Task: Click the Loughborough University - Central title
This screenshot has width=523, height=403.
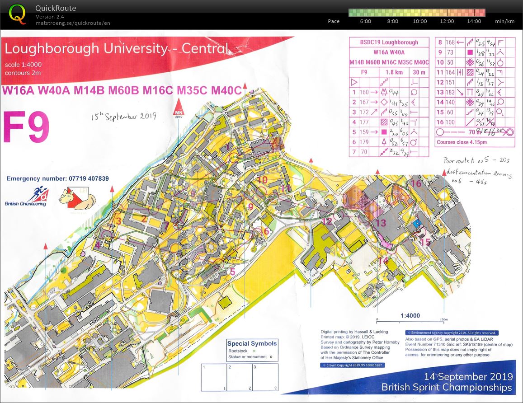Action: click(117, 49)
